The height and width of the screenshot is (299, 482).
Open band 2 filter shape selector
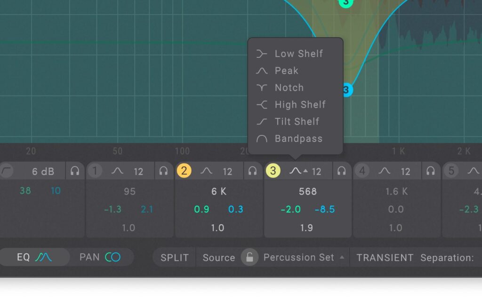click(206, 171)
